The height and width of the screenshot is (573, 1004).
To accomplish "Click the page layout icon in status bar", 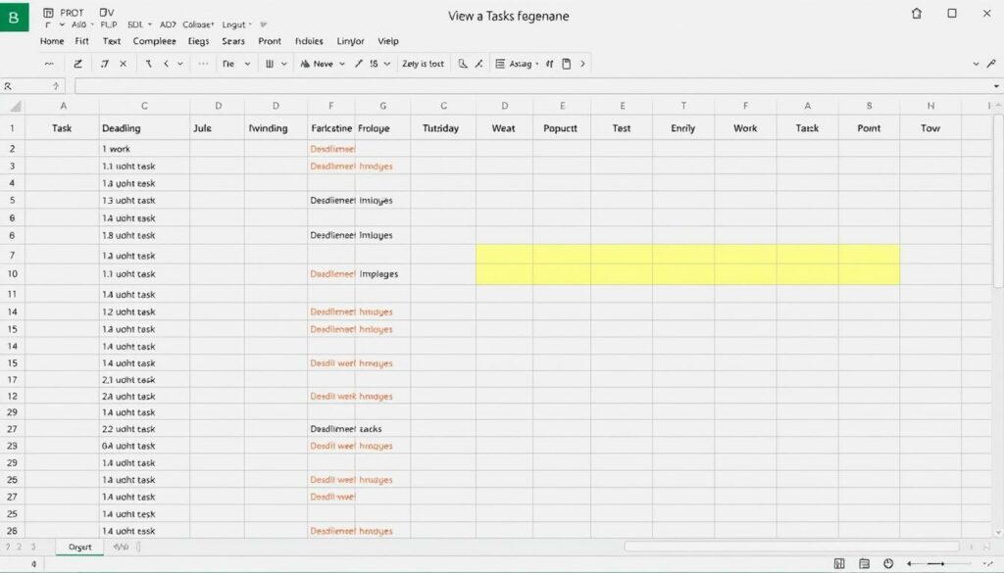I will (864, 563).
